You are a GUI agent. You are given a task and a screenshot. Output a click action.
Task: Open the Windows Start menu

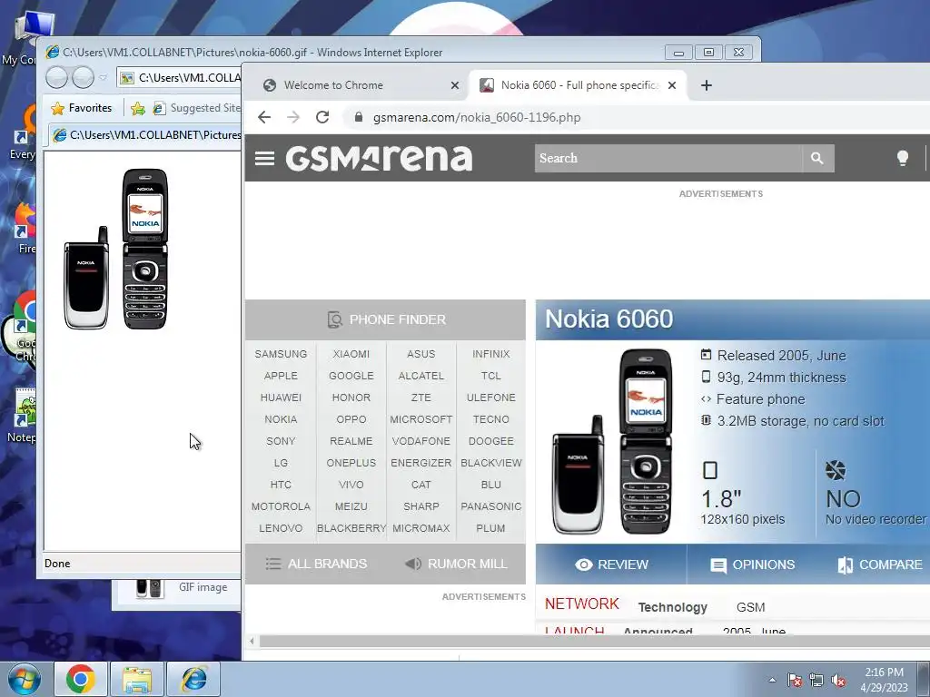click(24, 679)
